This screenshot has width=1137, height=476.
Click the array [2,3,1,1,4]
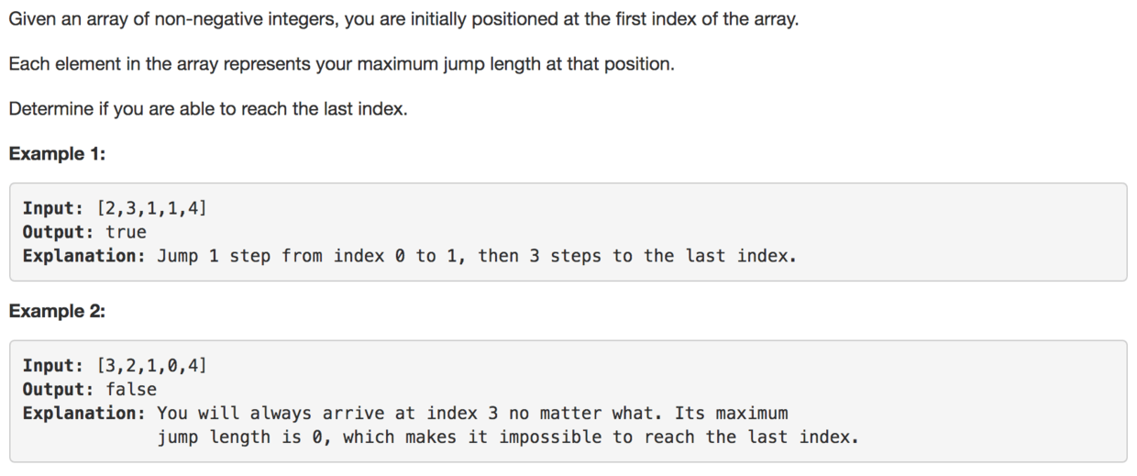[151, 208]
